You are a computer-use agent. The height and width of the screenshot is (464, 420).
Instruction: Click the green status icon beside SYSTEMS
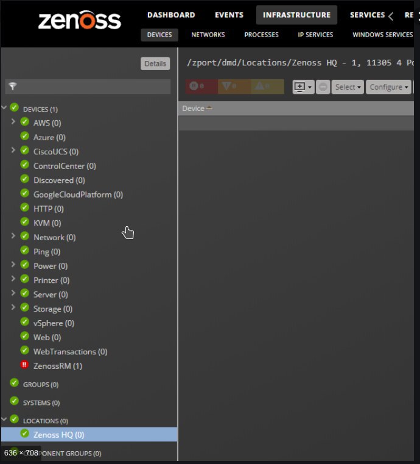click(14, 402)
